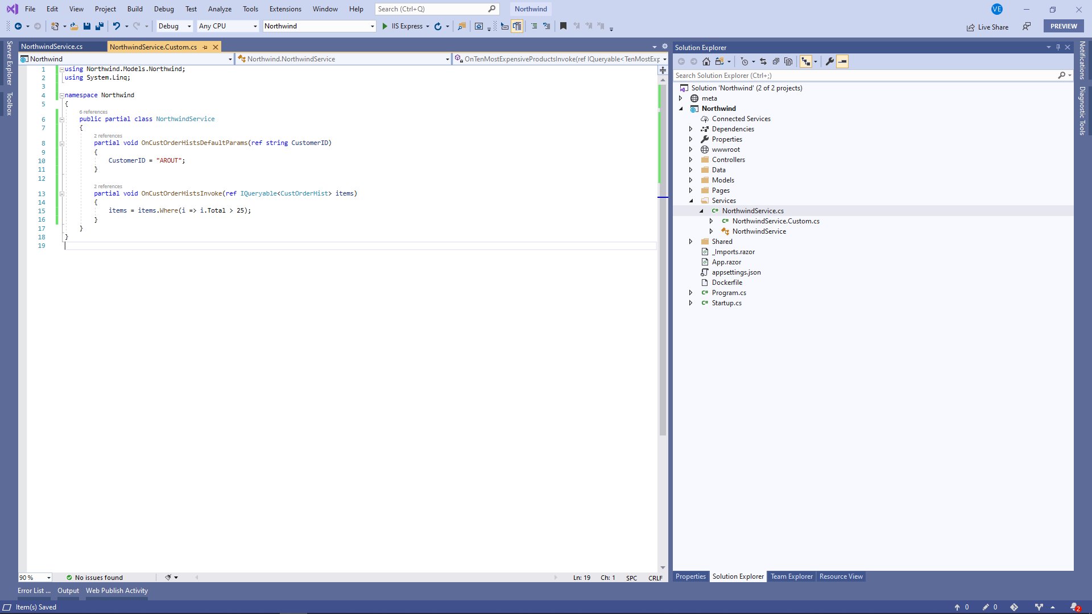The width and height of the screenshot is (1092, 614).
Task: Click the Send Feedback icon next to Live Share
Action: pos(1027,26)
